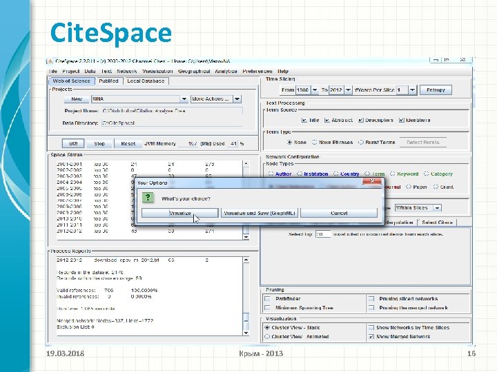
Task: Open the Project menu
Action: [x=70, y=71]
